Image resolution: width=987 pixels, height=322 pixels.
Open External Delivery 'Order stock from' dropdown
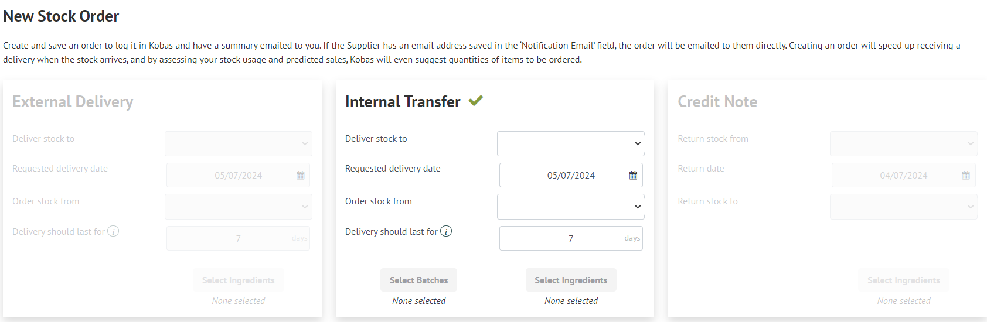coord(239,207)
